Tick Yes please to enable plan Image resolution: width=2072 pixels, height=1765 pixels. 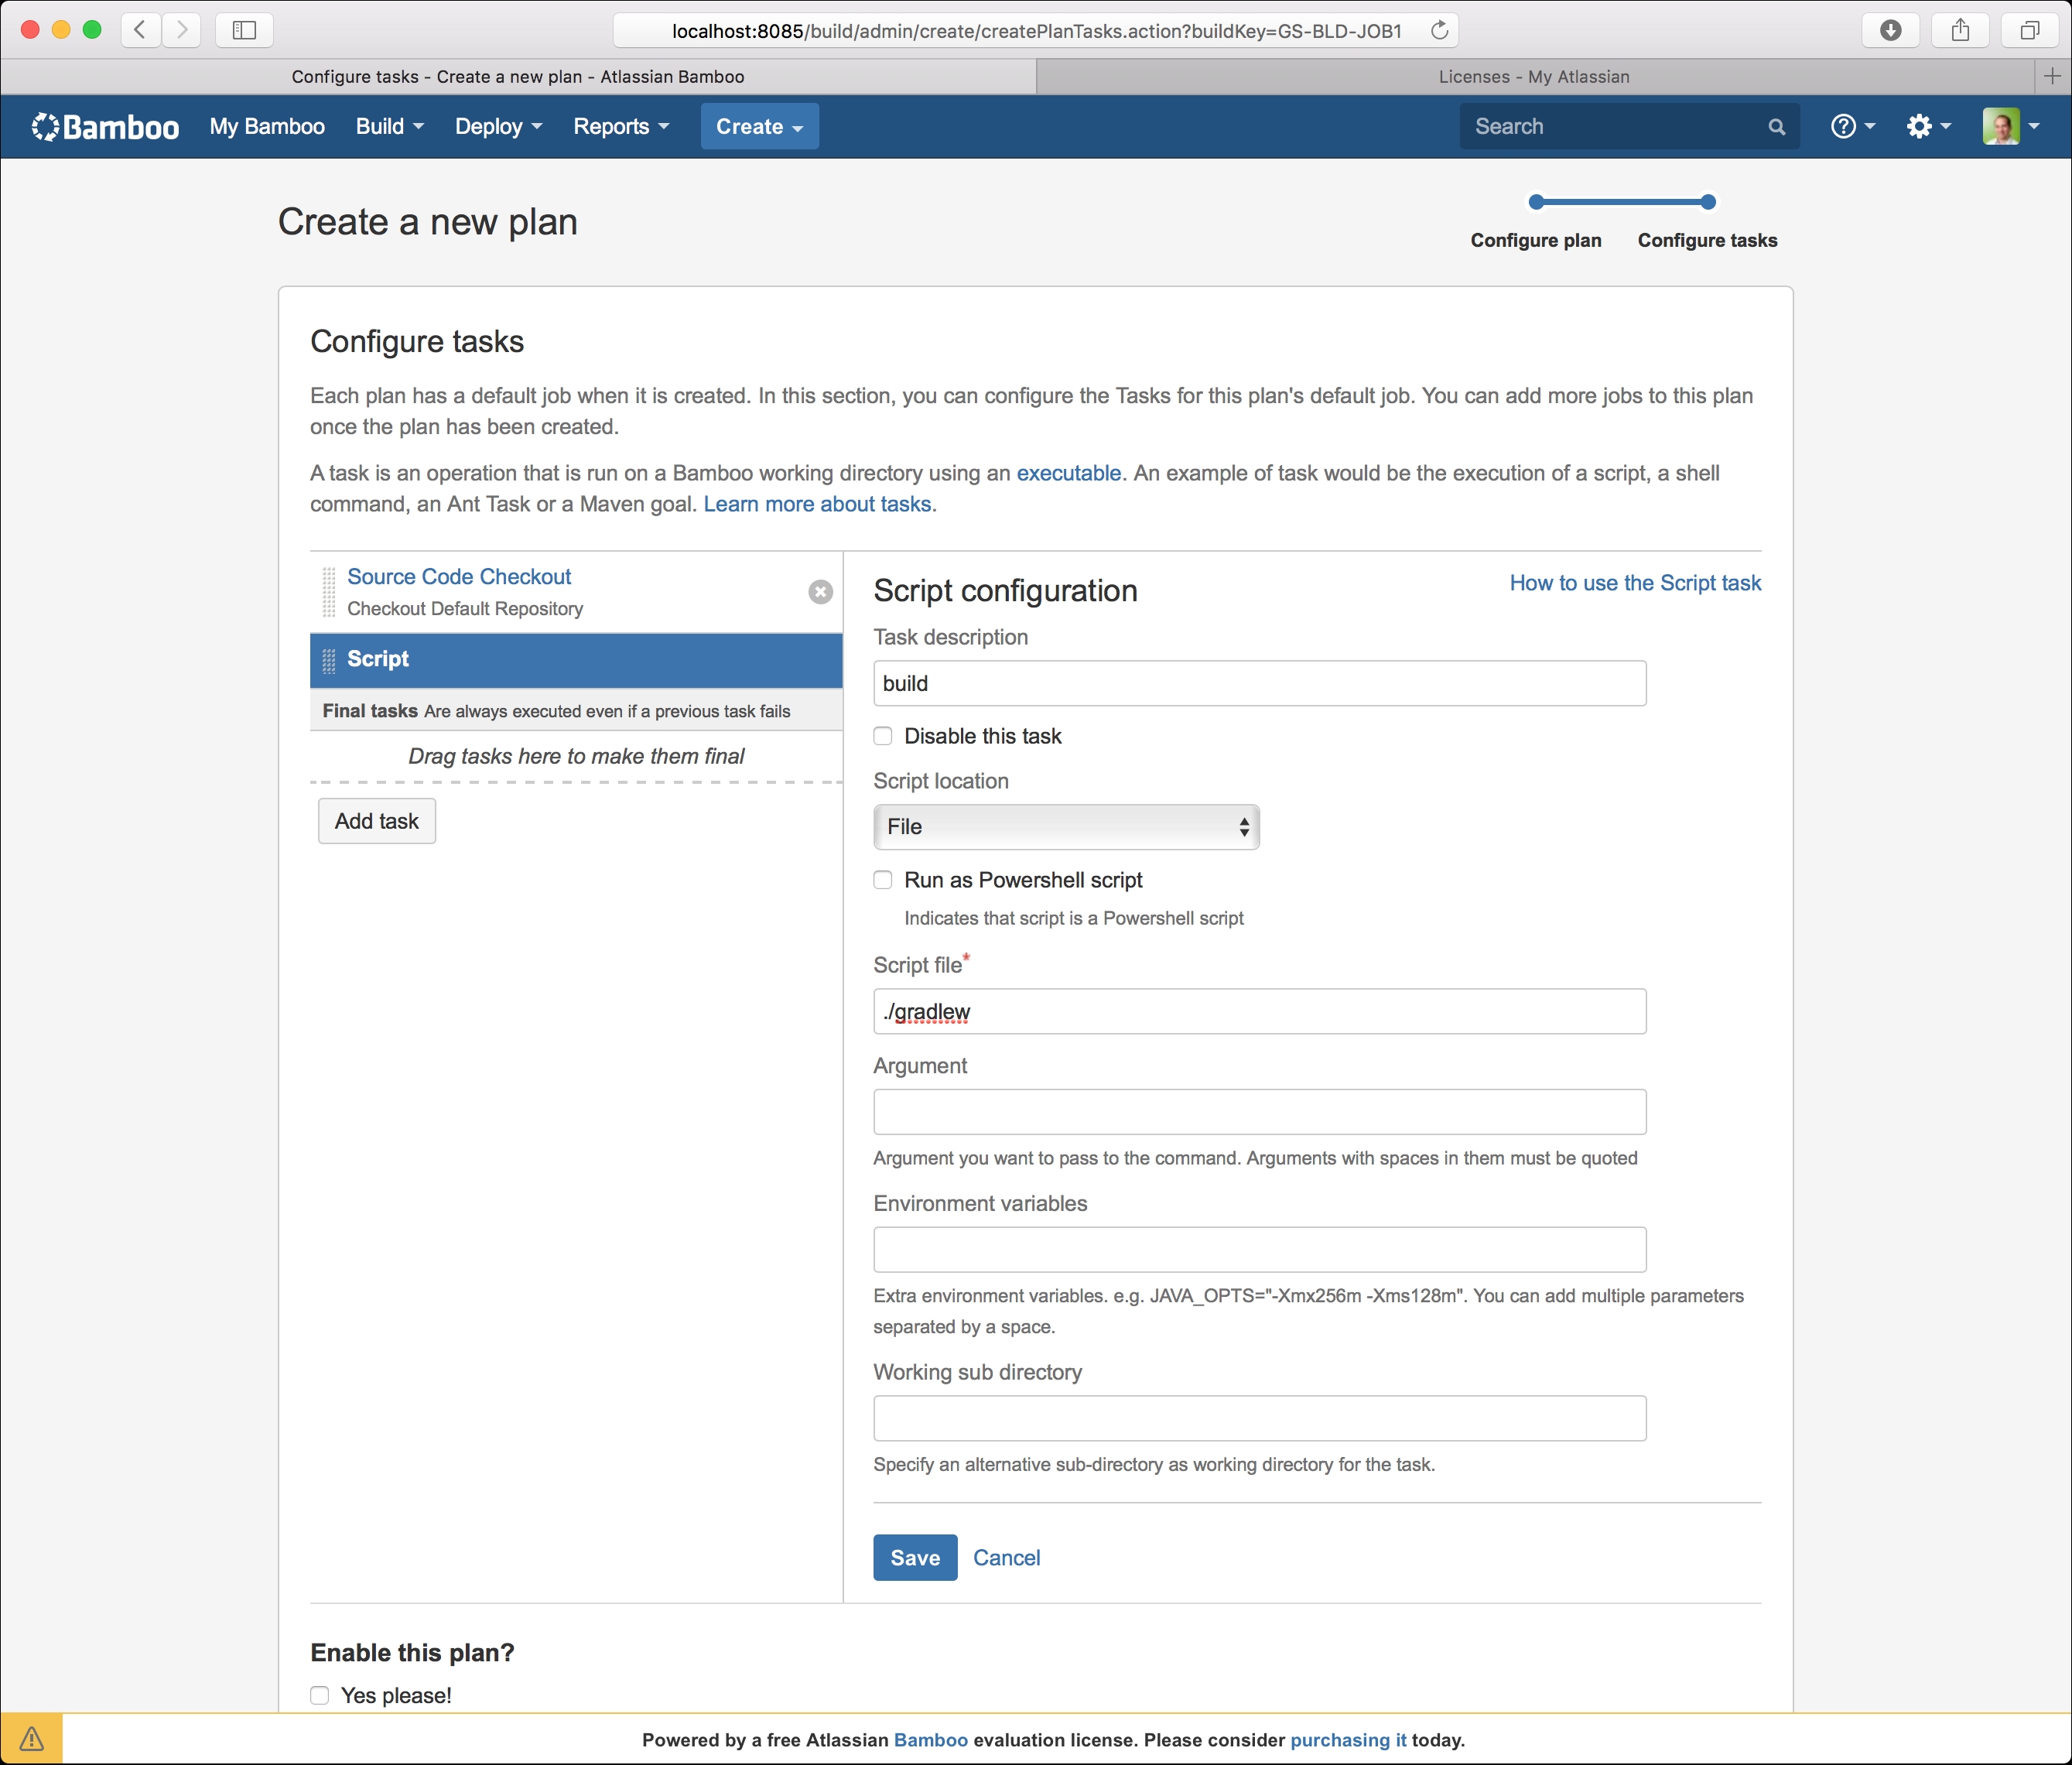pos(320,1695)
